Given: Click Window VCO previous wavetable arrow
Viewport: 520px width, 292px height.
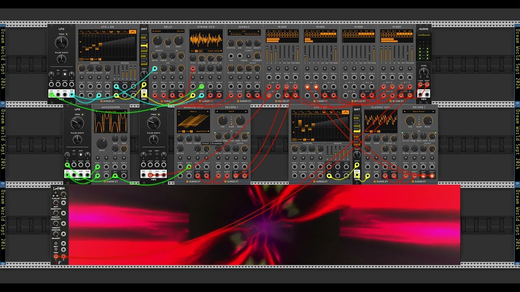Looking at the screenshot, I should coord(178,111).
